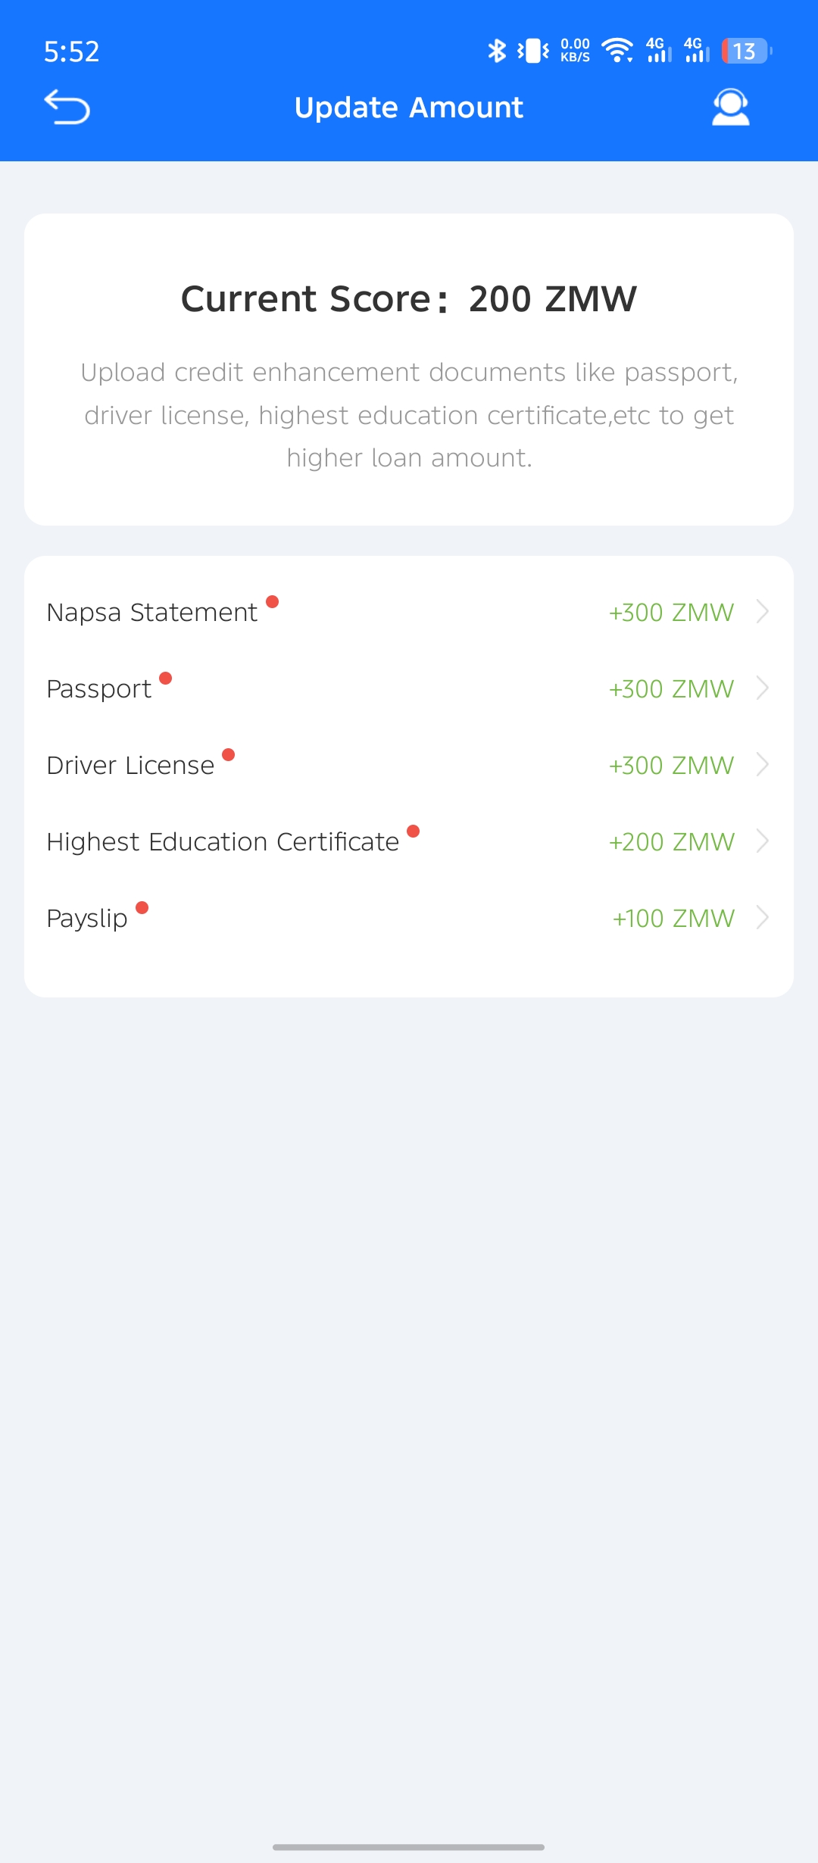
Task: Expand the Driver License chevron
Action: 763,764
